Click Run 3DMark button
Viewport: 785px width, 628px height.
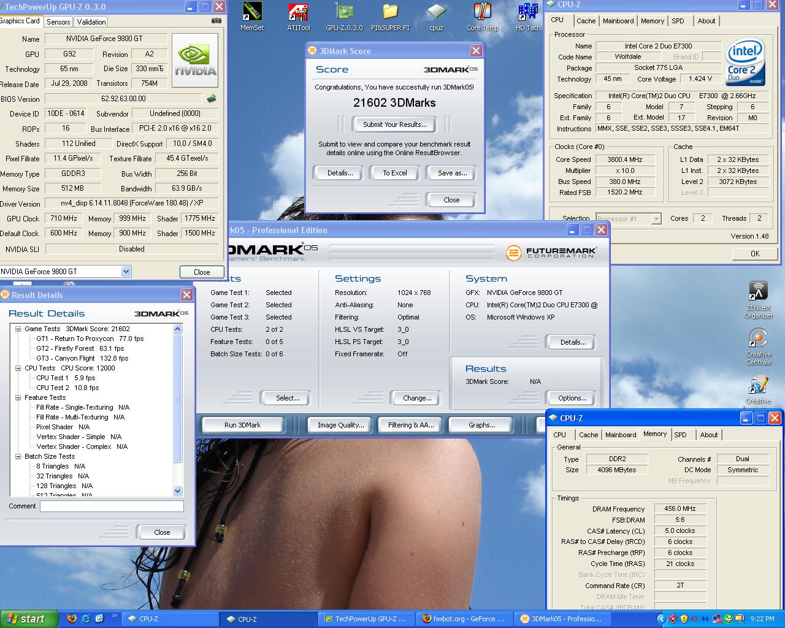[x=242, y=425]
